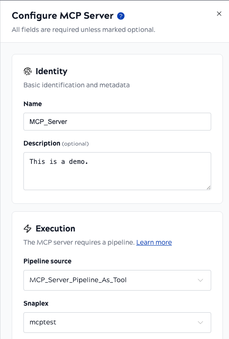Click the Execution section heading
This screenshot has width=229, height=339.
click(55, 229)
